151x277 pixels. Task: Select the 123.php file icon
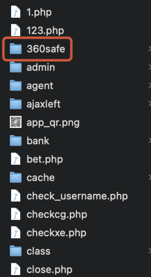point(16,30)
